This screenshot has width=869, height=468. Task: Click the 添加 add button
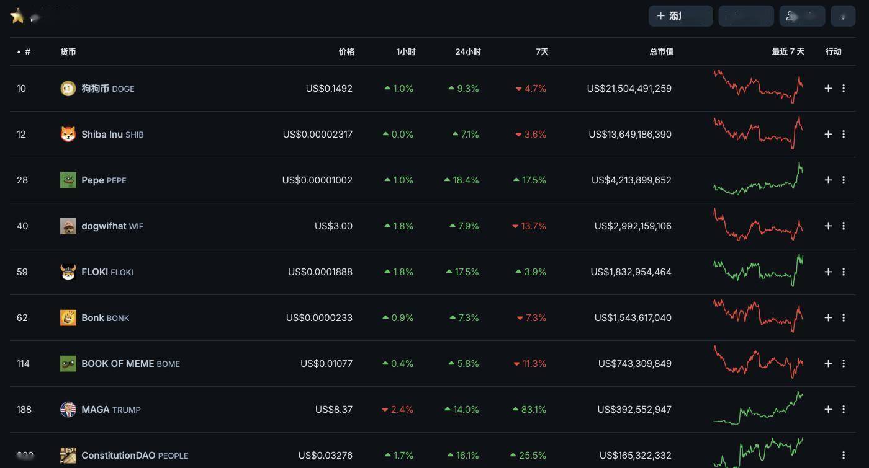coord(680,16)
